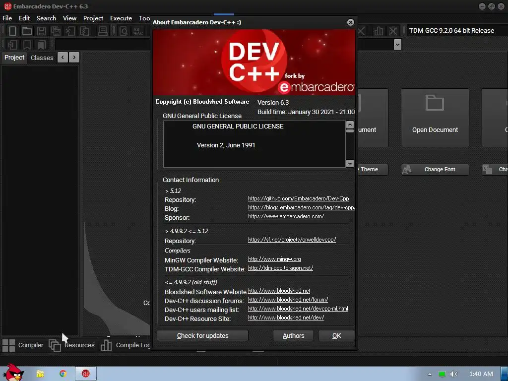
Task: Click the 1:40 AM system clock
Action: 481,374
